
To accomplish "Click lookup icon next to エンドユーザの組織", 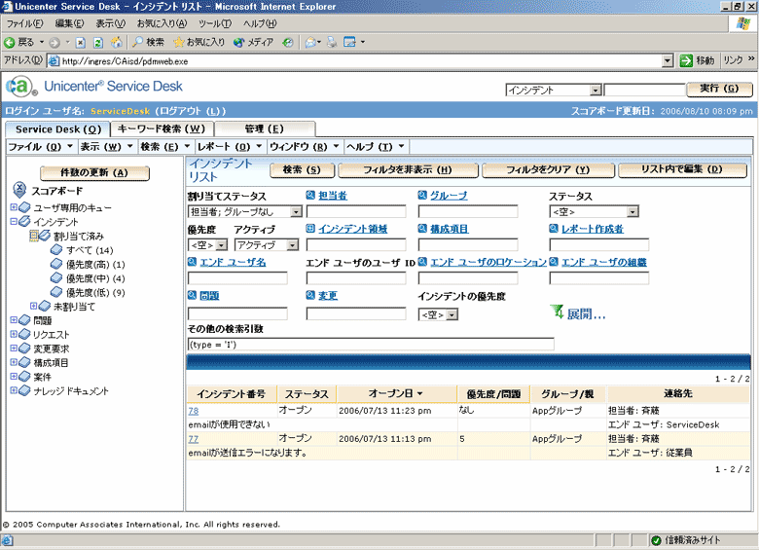I will click(x=554, y=262).
